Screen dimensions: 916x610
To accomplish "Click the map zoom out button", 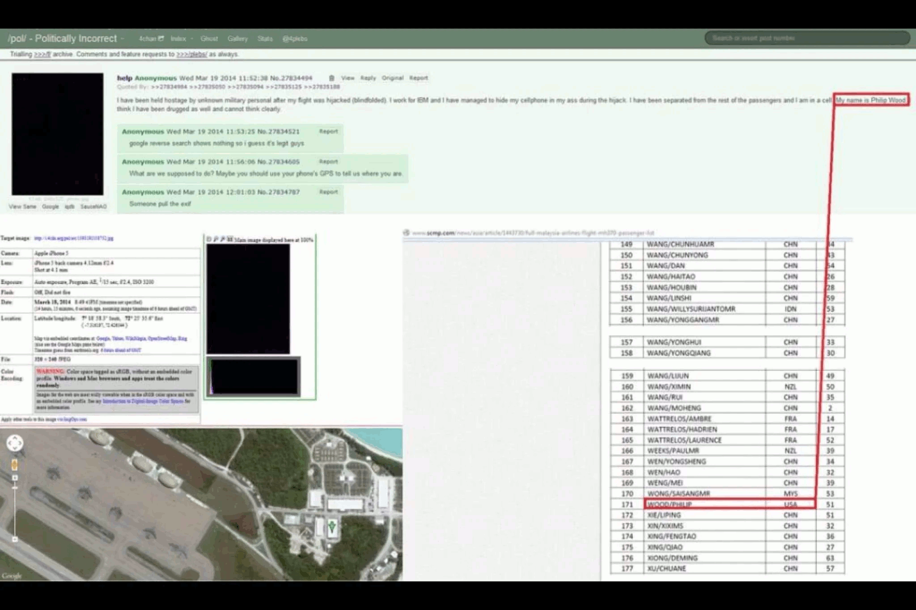I will [x=15, y=539].
